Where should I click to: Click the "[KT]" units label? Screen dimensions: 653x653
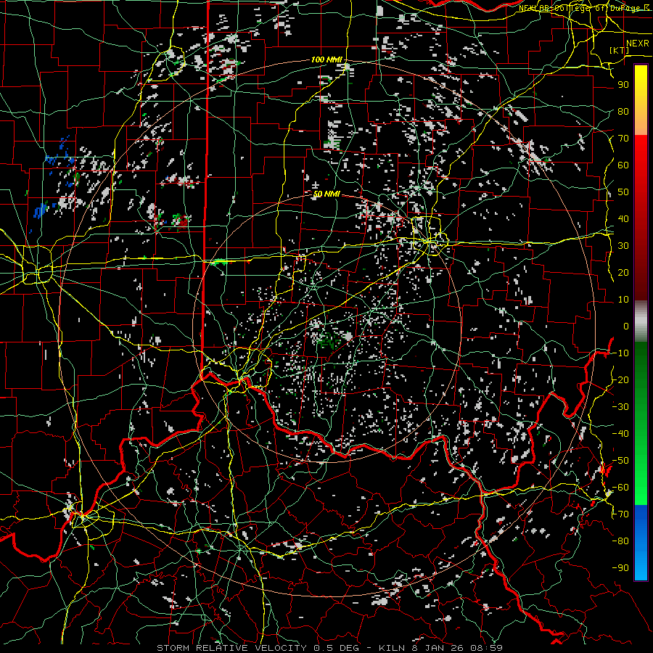click(620, 50)
